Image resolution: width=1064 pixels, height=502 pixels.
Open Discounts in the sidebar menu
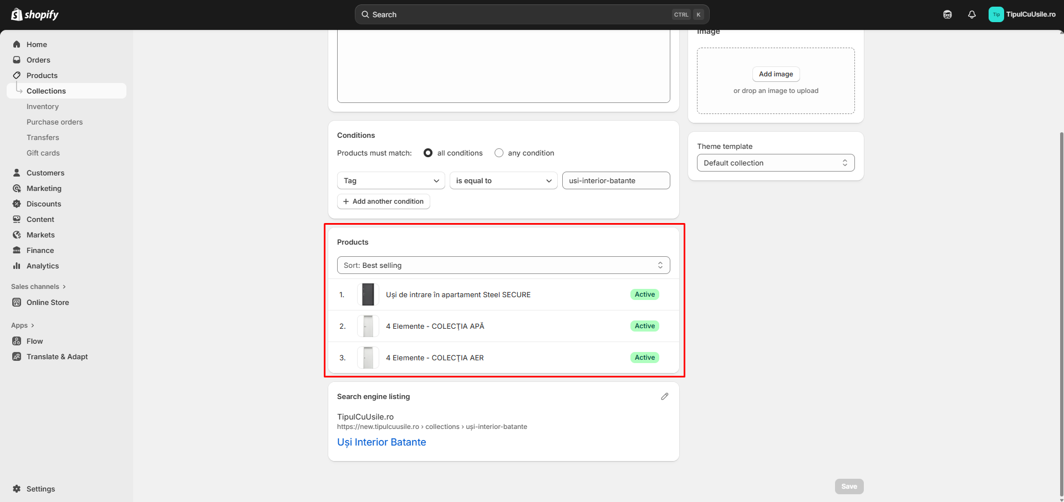(44, 204)
